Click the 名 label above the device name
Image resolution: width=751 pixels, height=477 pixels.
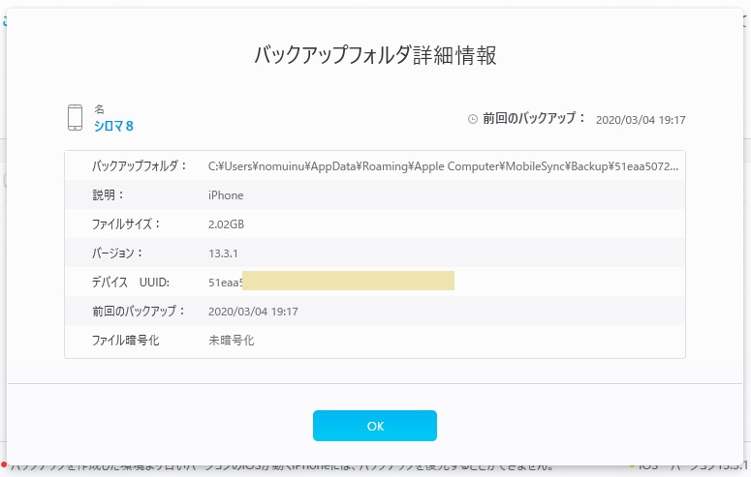point(99,109)
